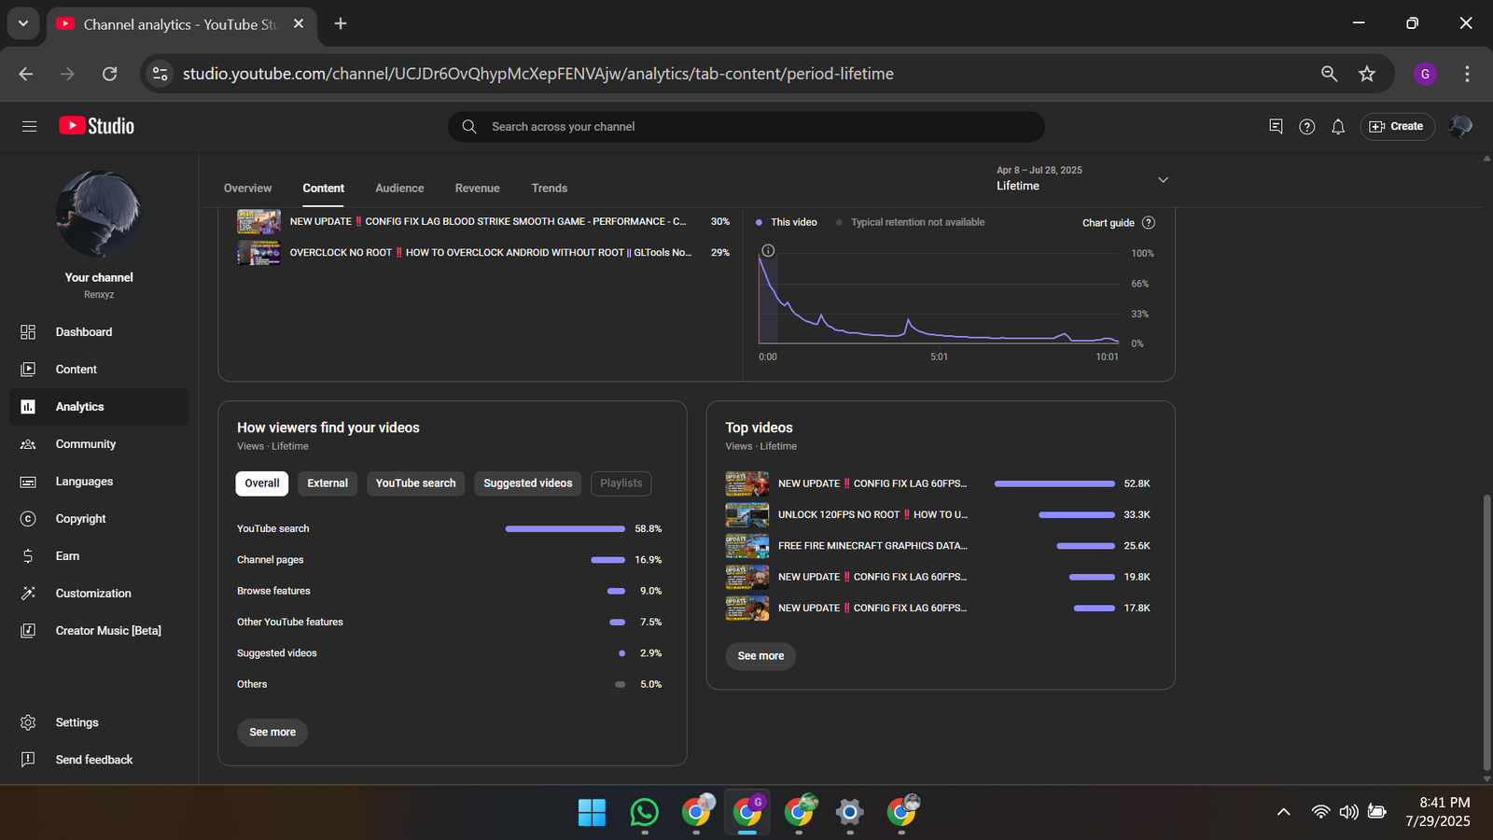Open UNLOCK 120FPS NO ROOT video
This screenshot has width=1493, height=840.
[x=872, y=515]
